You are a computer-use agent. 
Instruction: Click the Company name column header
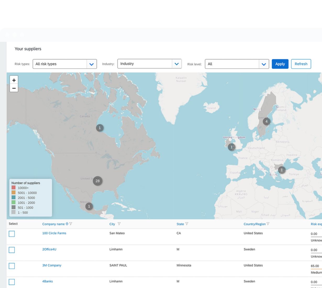coord(53,224)
